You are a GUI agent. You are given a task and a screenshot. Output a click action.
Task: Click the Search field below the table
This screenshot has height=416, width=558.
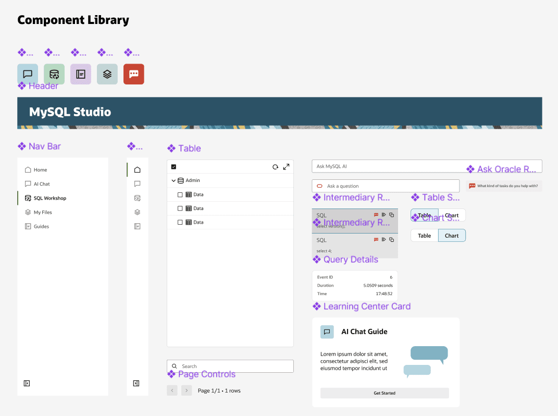click(230, 366)
